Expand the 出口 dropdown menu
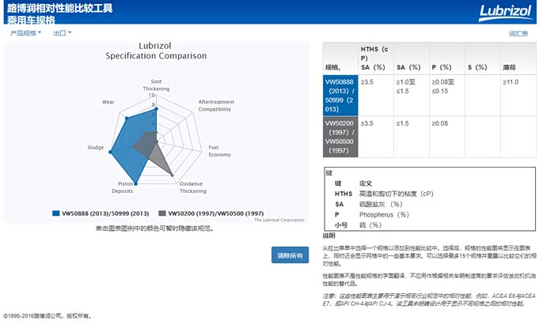 click(x=62, y=33)
